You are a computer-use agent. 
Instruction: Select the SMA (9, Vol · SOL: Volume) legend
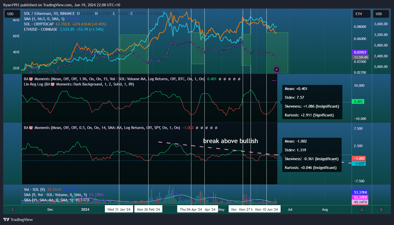tap(55, 195)
